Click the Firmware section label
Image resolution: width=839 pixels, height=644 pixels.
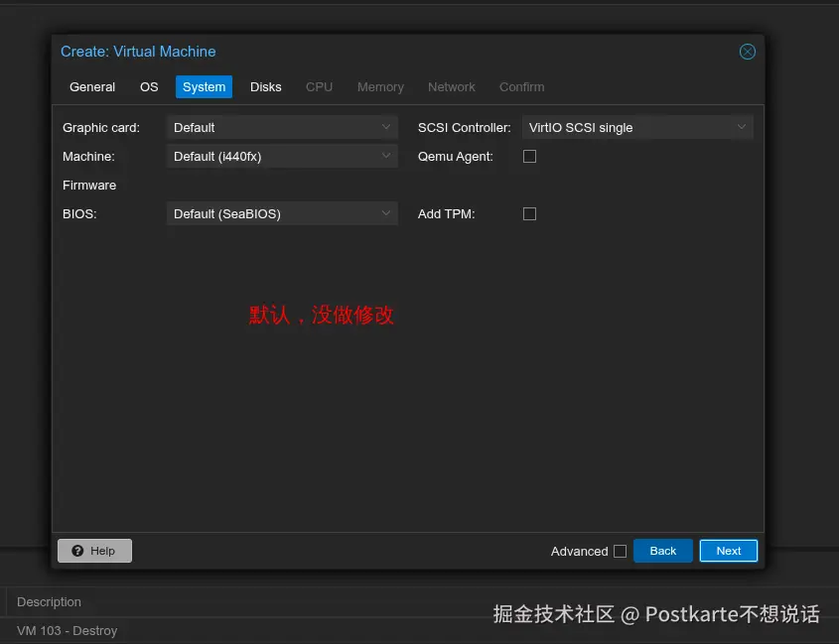89,186
